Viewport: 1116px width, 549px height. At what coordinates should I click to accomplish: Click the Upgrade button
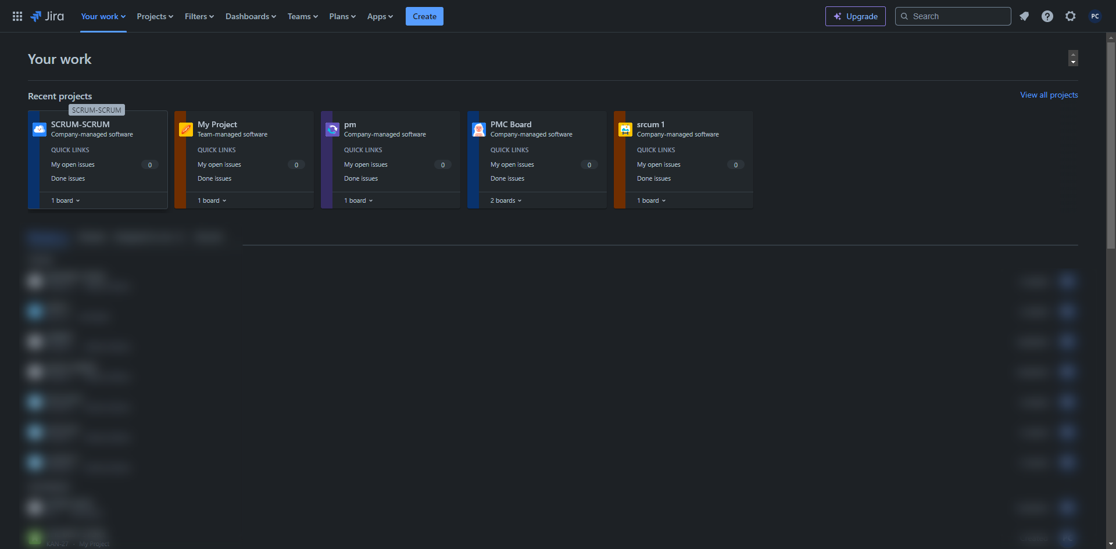click(856, 16)
